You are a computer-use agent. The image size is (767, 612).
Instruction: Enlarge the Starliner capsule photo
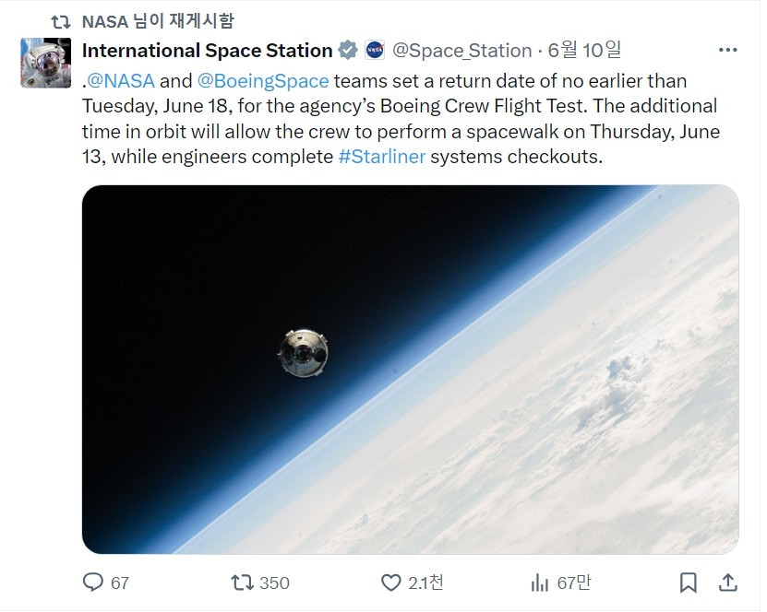click(x=410, y=370)
